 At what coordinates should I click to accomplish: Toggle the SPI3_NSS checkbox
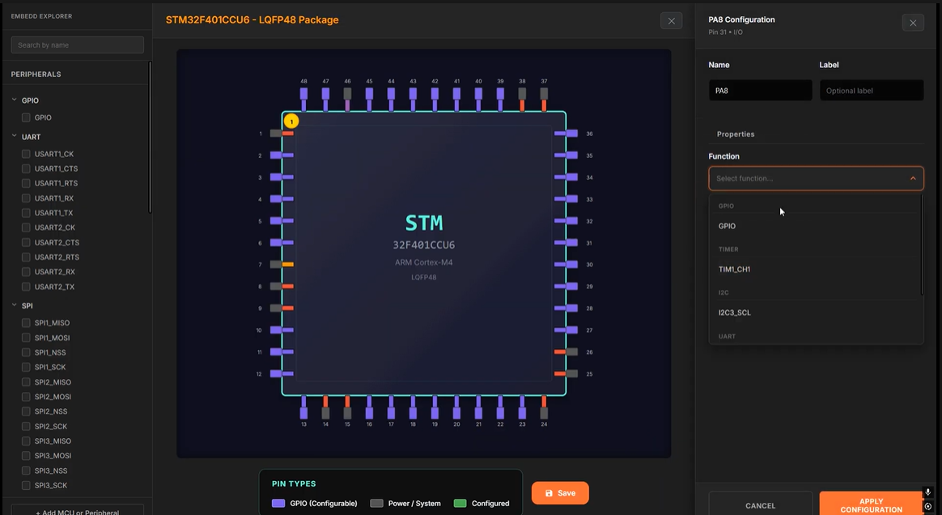pos(26,470)
